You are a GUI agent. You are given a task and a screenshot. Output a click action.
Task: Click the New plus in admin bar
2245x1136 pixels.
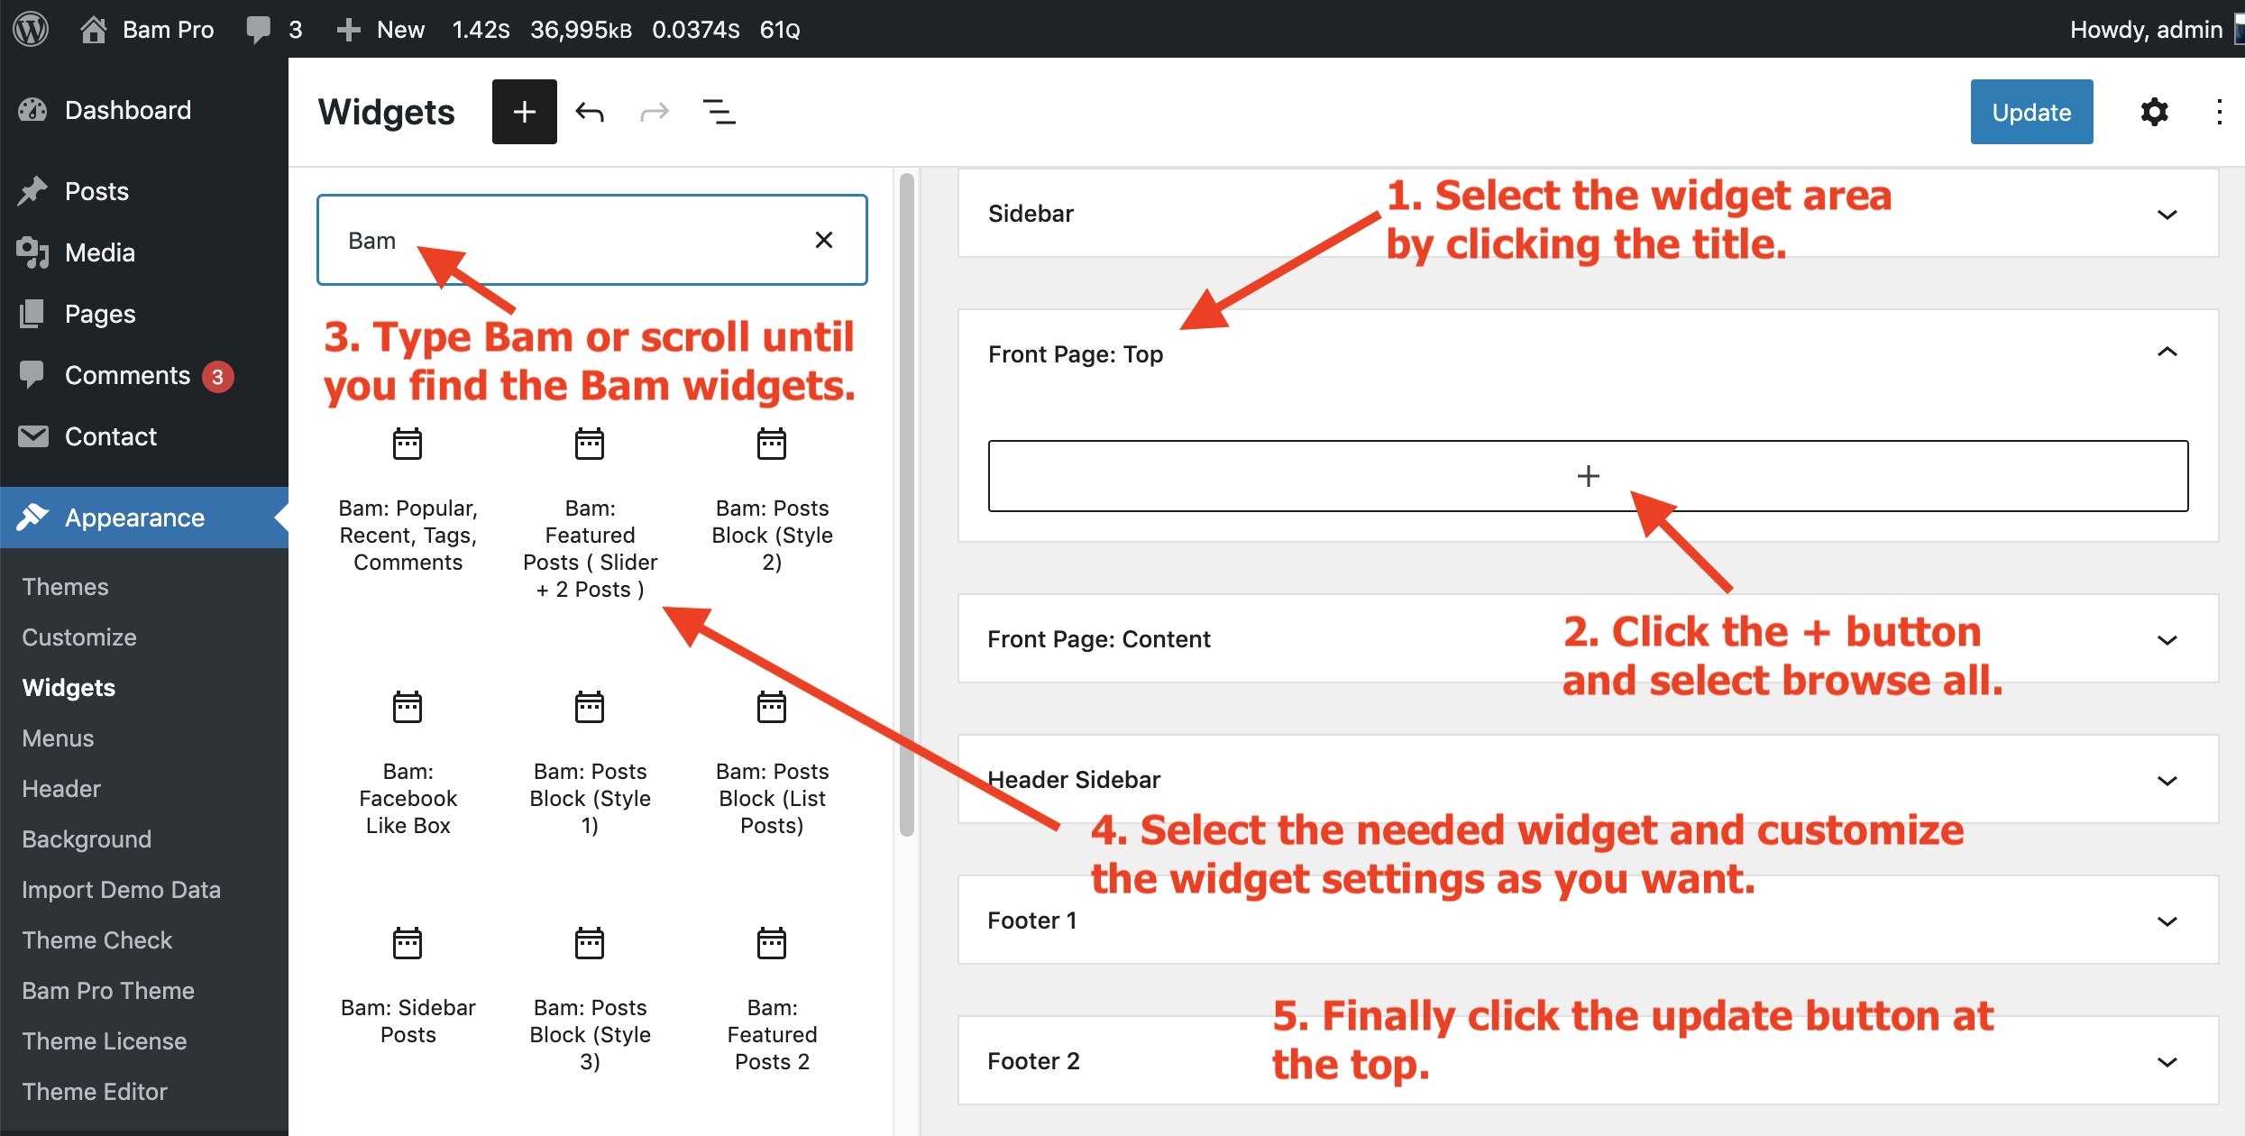click(x=348, y=30)
